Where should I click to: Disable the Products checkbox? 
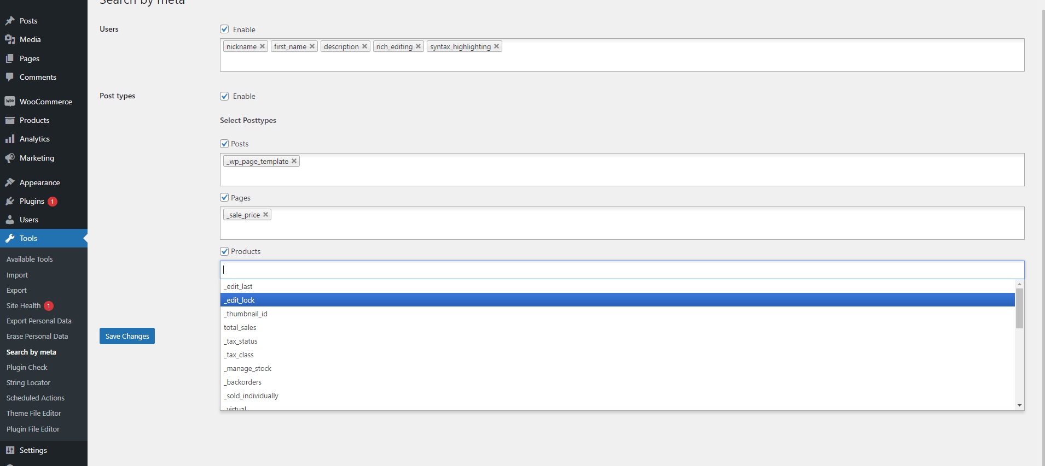pos(224,251)
